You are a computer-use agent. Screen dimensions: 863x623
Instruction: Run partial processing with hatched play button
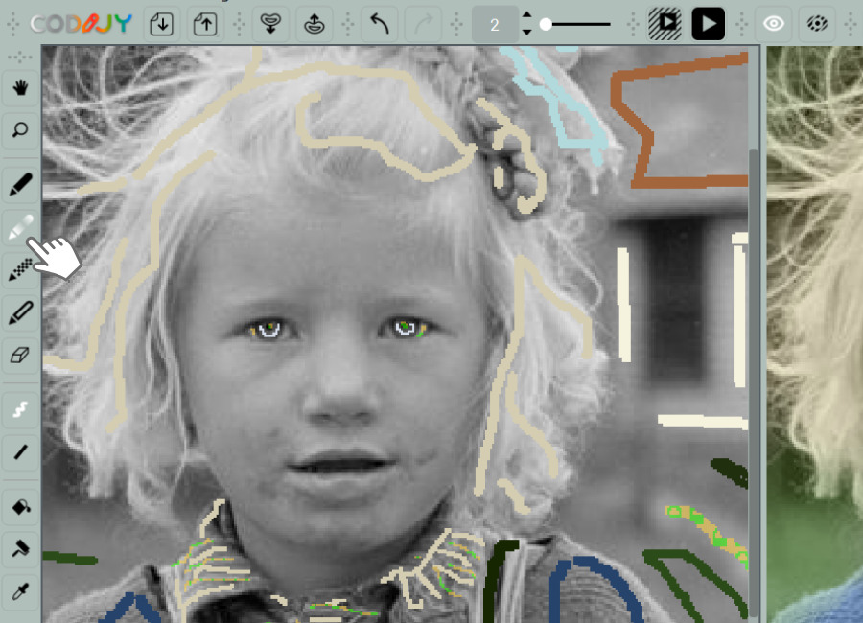[665, 24]
